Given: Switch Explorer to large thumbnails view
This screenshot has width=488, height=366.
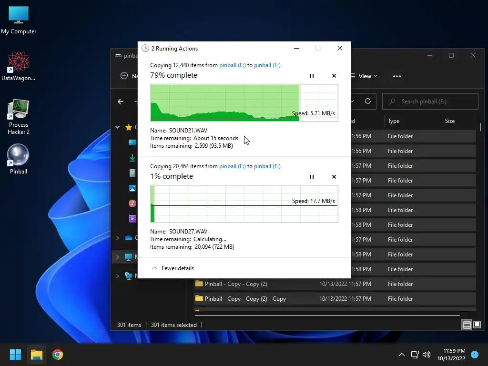Looking at the screenshot, I should pyautogui.click(x=477, y=325).
